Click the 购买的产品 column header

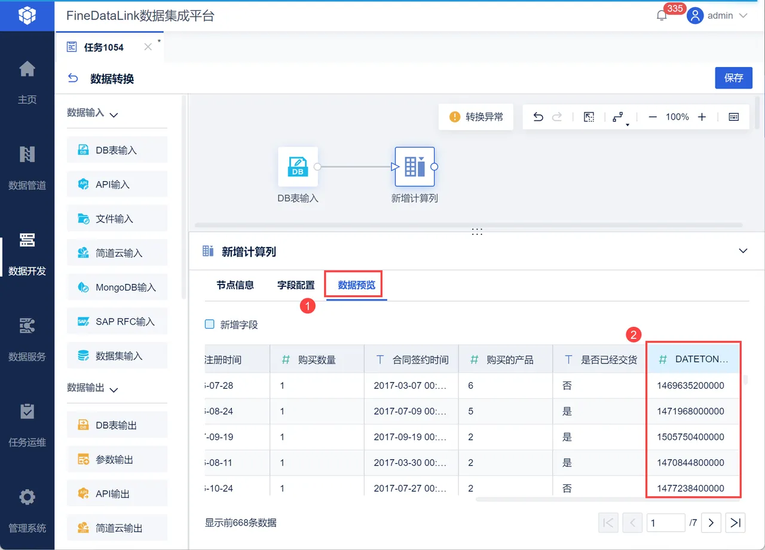coord(506,359)
